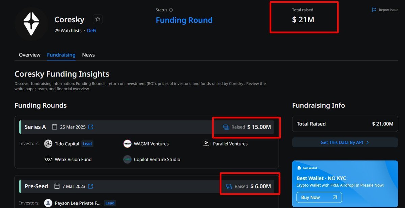This screenshot has width=405, height=208.
Task: Click the Payson Lee Private Fund avatar
Action: (x=48, y=203)
